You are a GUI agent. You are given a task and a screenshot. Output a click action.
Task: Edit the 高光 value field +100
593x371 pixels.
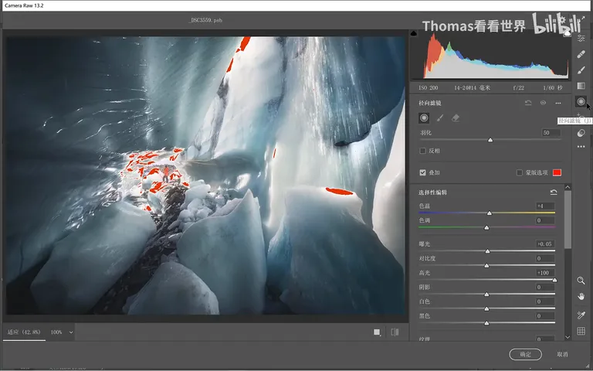(545, 273)
